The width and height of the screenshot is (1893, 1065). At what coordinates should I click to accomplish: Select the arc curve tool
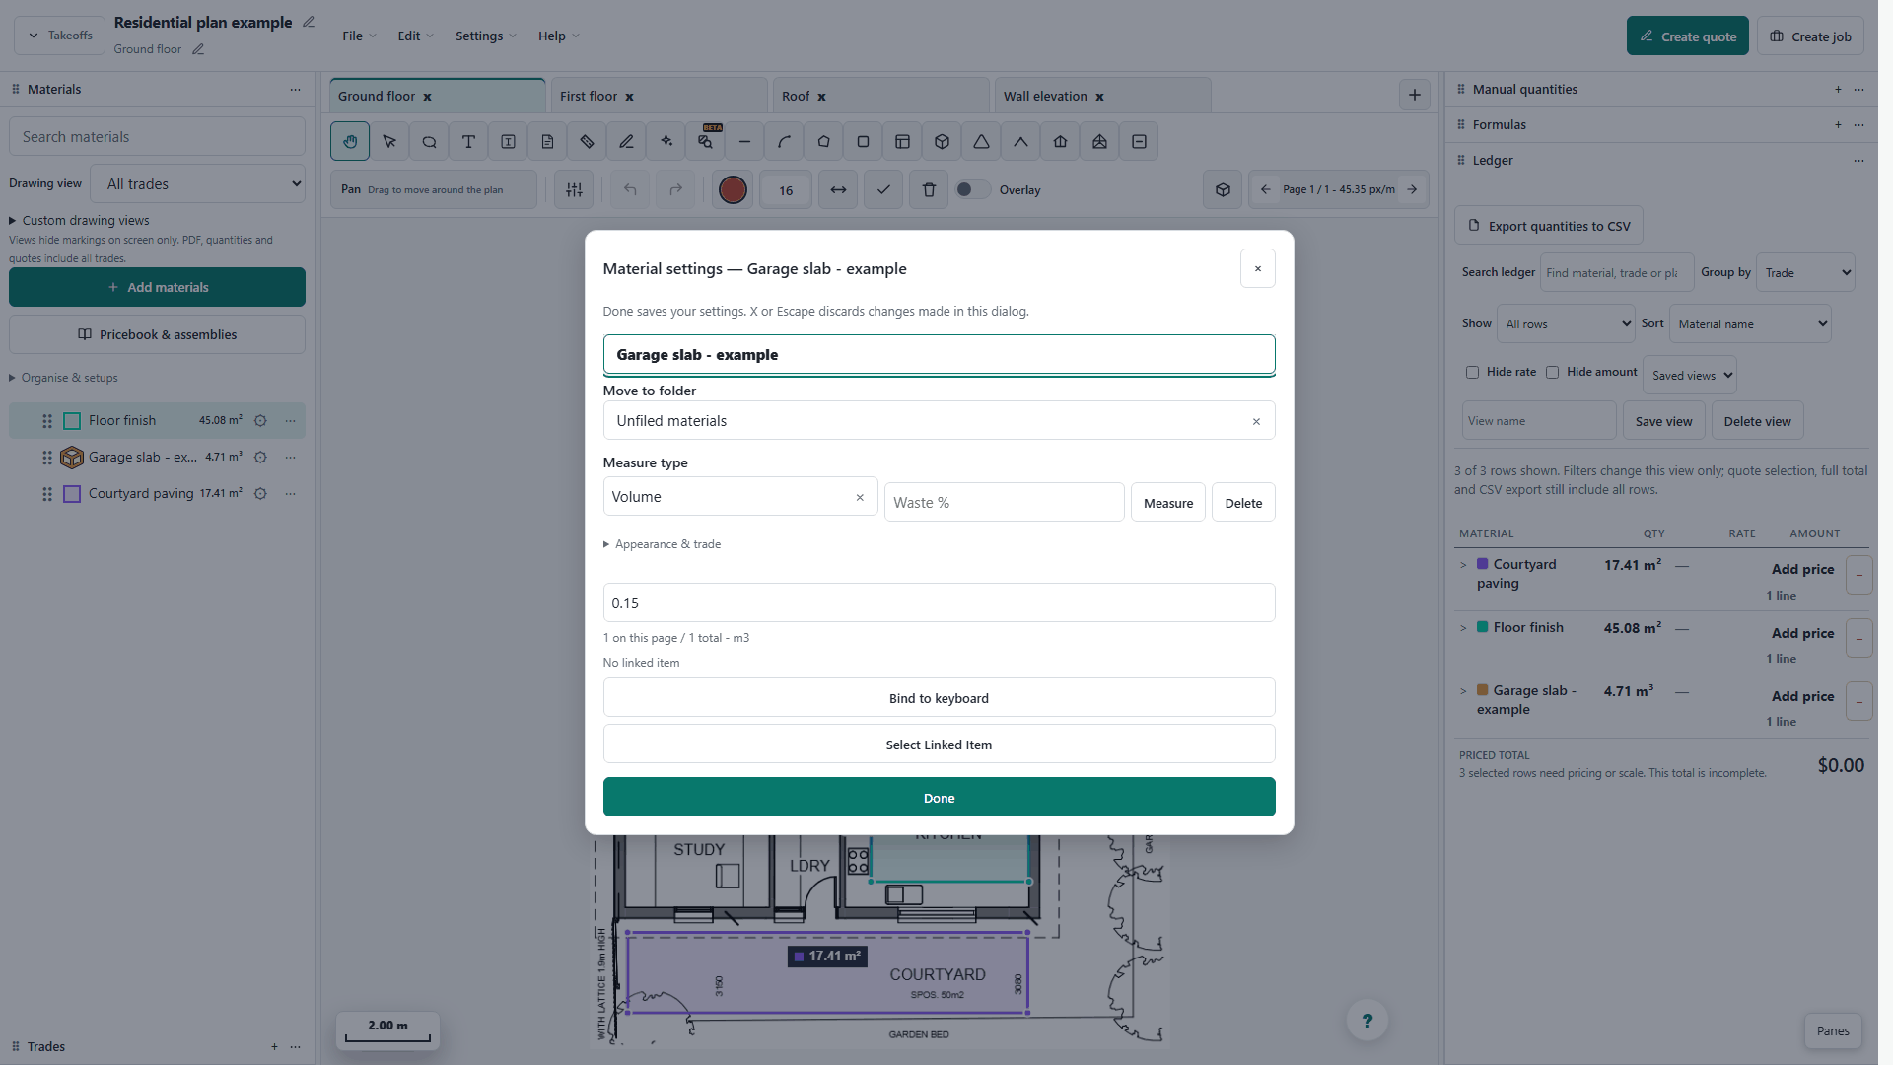(x=784, y=142)
